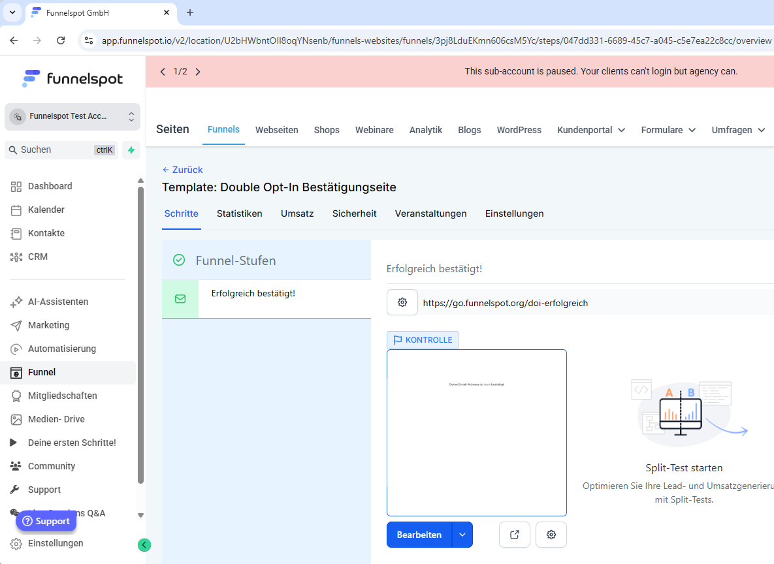The image size is (774, 564).
Task: Open Medien- Drive in the sidebar
Action: tap(56, 419)
